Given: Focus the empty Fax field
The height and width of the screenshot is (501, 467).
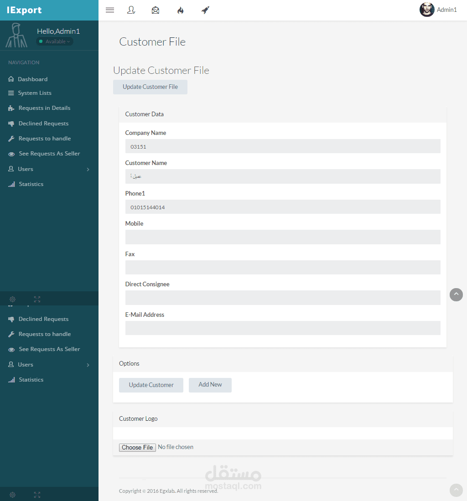Looking at the screenshot, I should 283,268.
